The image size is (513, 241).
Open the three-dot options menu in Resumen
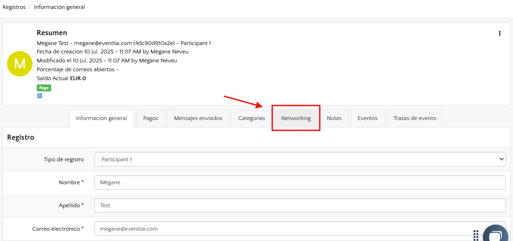tap(499, 33)
